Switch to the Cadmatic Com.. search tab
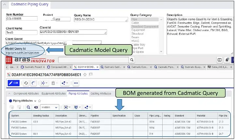The height and width of the screenshot is (140, 235). click(139, 67)
